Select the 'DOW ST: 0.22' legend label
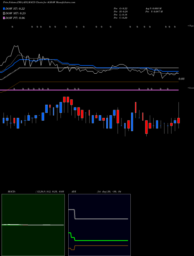Image resolution: width=194 pixels, height=256 pixels. click(x=15, y=9)
